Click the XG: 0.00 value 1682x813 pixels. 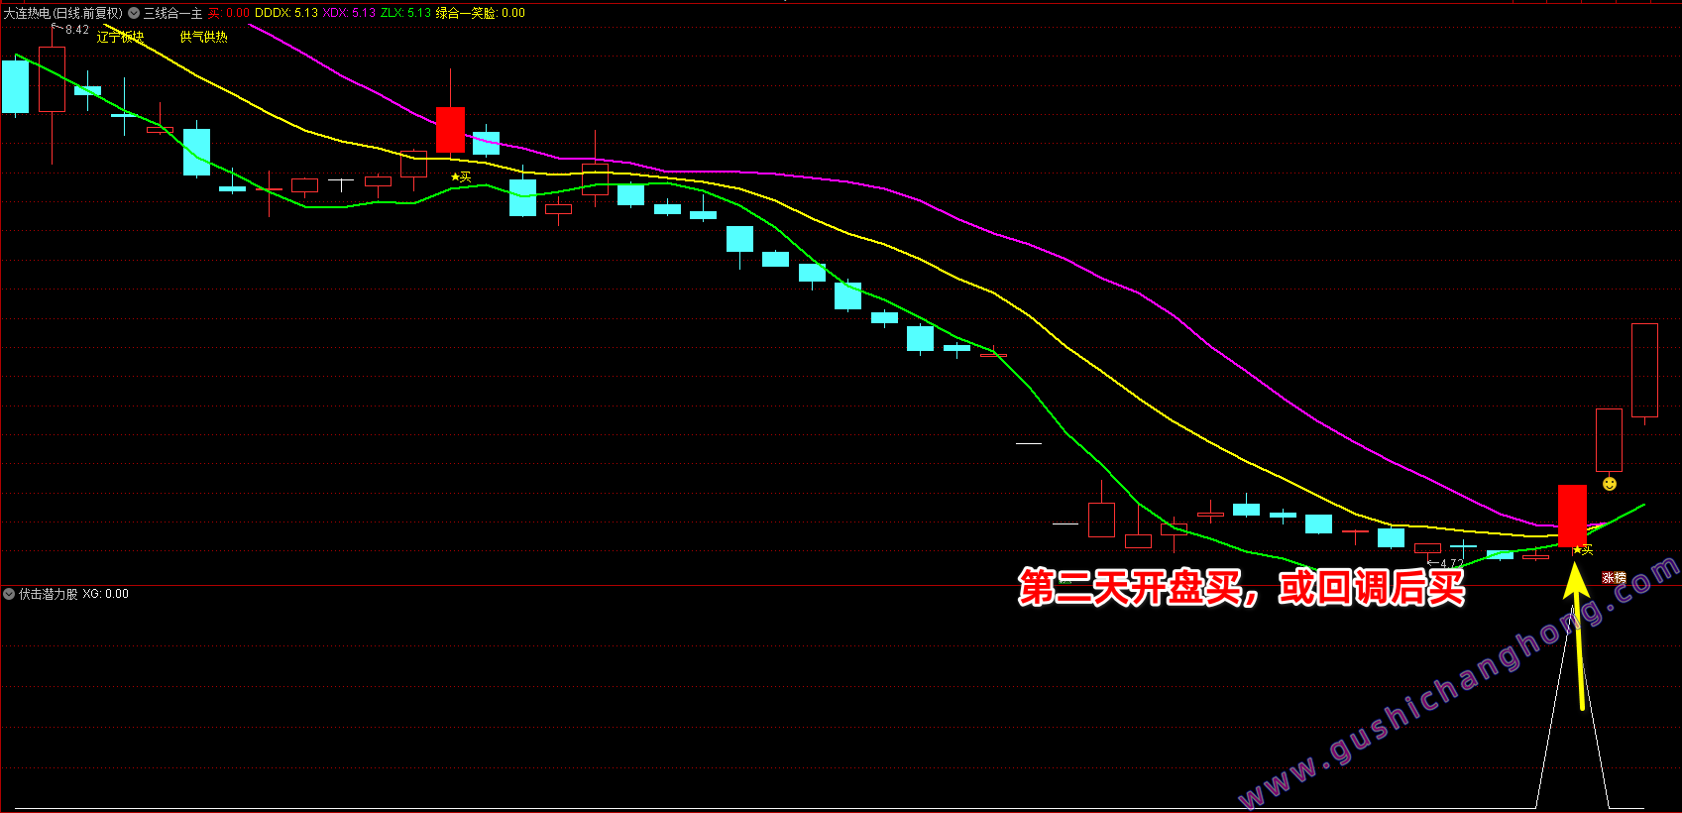105,594
